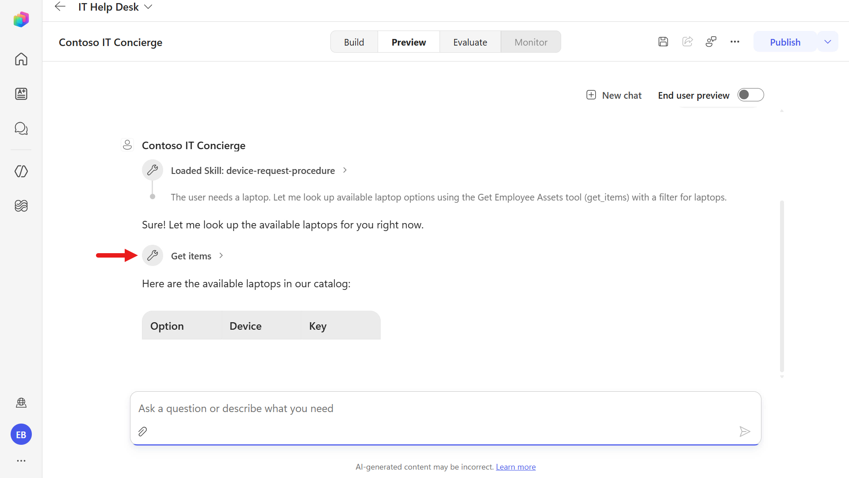Open the Publish dropdown arrow
The image size is (849, 478).
[x=828, y=42]
